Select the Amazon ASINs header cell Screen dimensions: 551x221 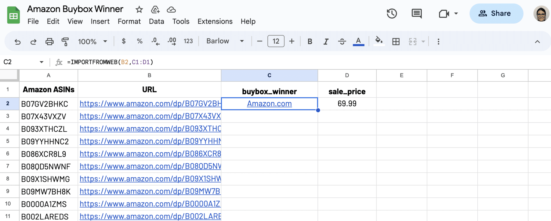coord(48,90)
